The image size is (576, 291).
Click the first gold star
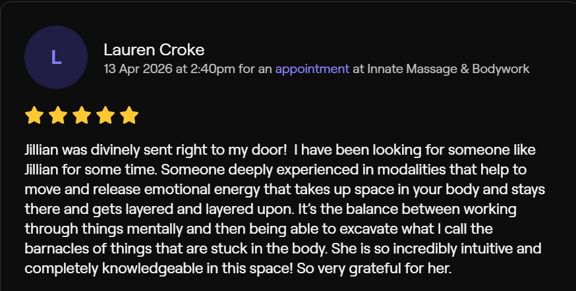click(34, 115)
